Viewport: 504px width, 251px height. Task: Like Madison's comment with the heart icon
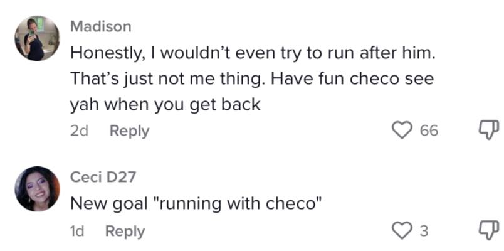pos(402,131)
